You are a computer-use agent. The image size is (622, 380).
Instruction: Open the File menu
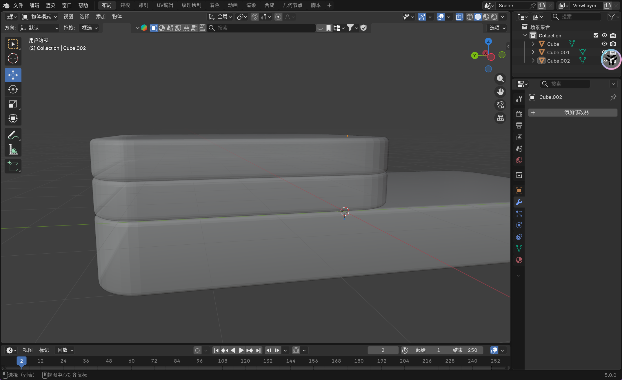pos(18,5)
